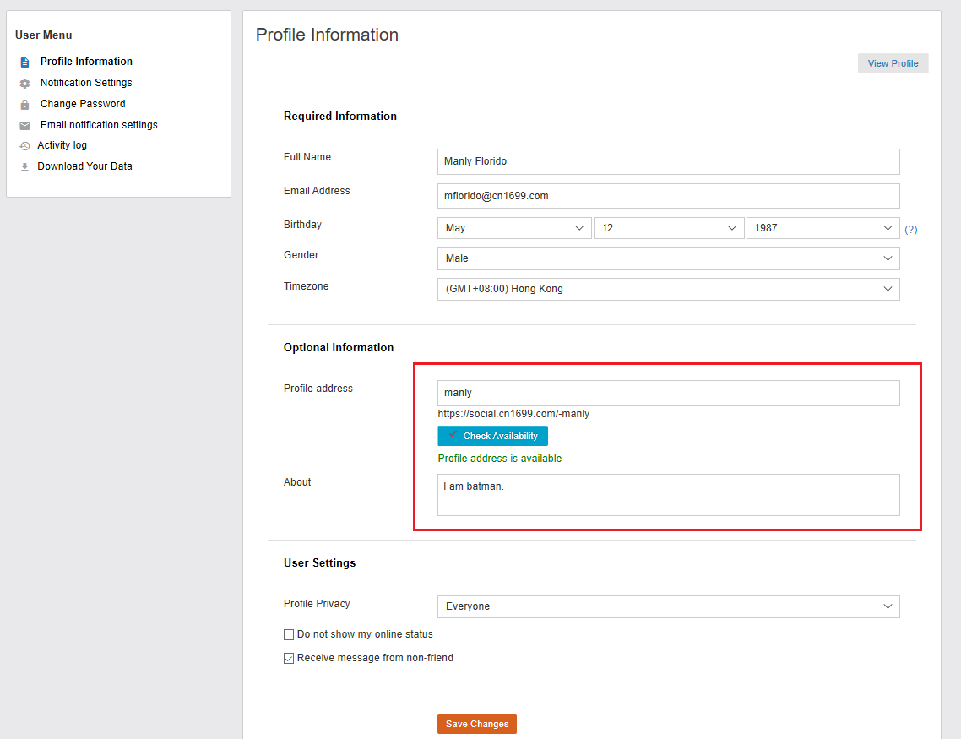Open the Profile Privacy dropdown
This screenshot has height=739, width=961.
(668, 606)
